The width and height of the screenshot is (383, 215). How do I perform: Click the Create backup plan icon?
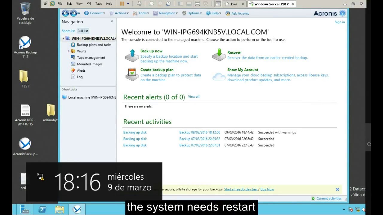pyautogui.click(x=132, y=74)
